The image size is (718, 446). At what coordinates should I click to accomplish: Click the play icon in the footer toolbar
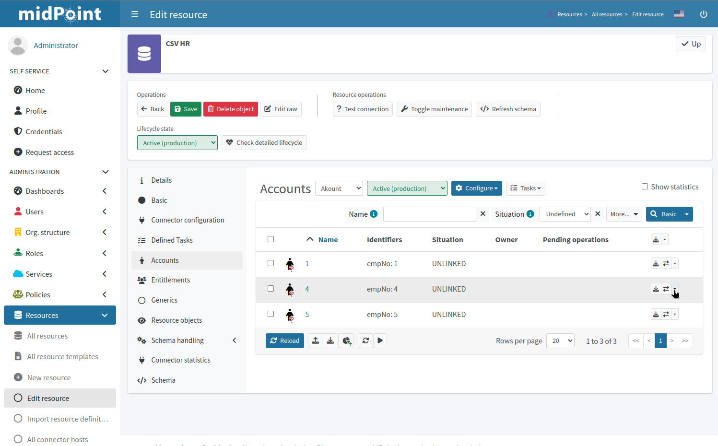click(380, 340)
